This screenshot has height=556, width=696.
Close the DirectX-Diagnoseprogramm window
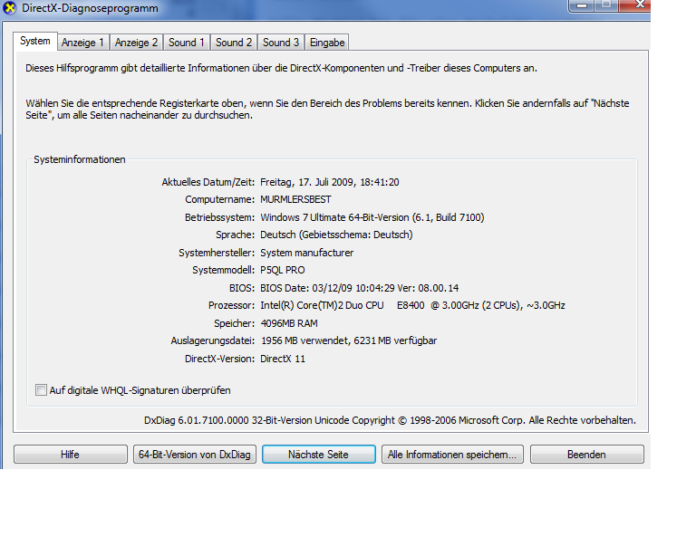pyautogui.click(x=635, y=5)
